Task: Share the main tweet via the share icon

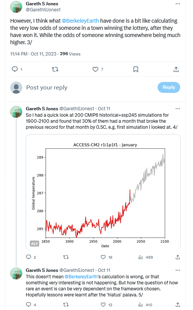Action: (176, 69)
